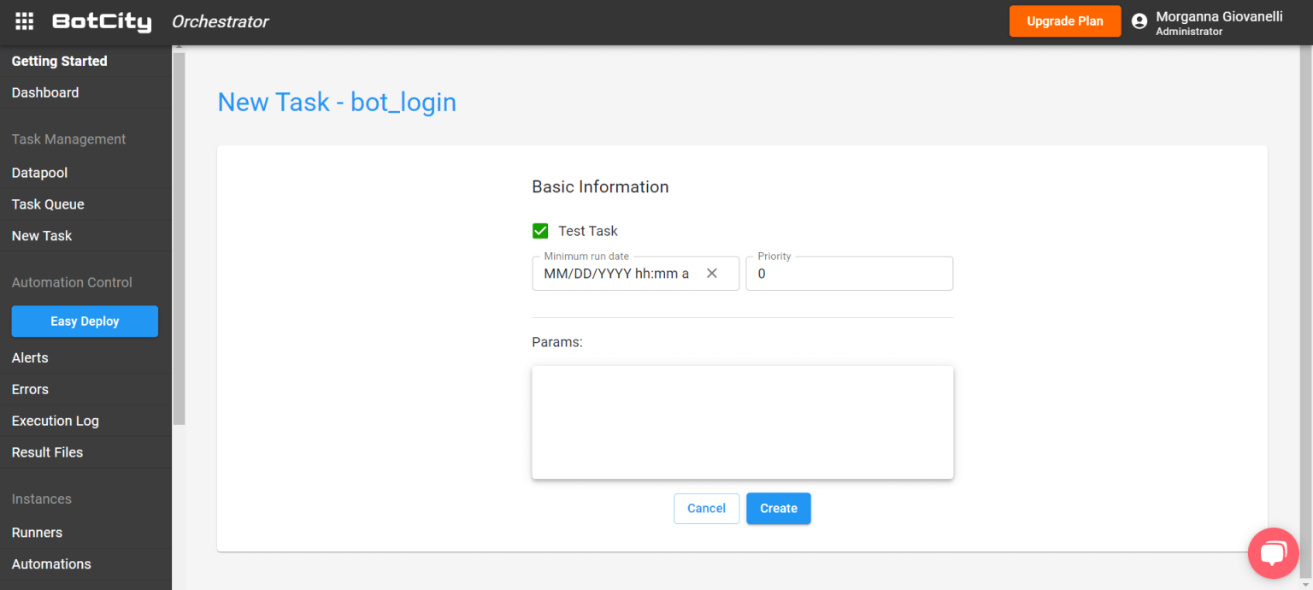
Task: Expand the Task Management section
Action: tap(68, 139)
